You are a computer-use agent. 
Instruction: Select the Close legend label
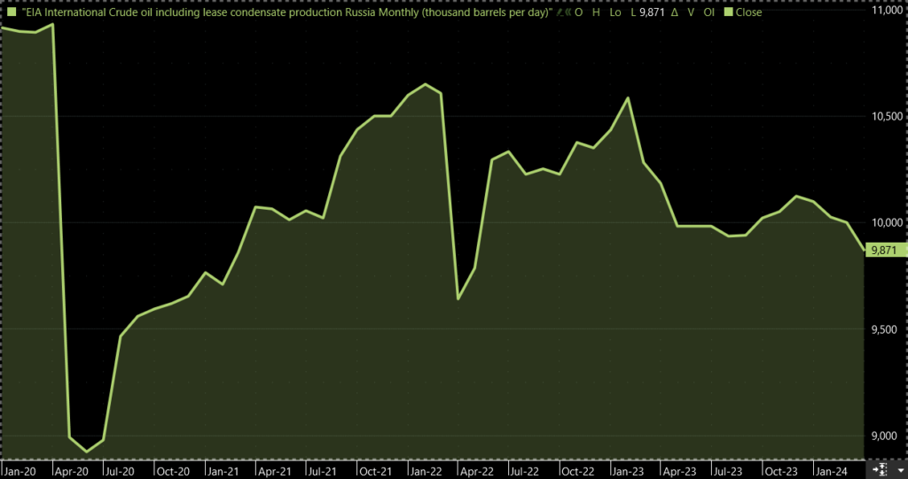point(748,12)
